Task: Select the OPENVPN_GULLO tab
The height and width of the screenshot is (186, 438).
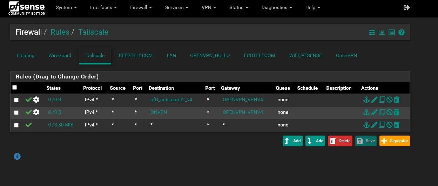Action: tap(210, 55)
